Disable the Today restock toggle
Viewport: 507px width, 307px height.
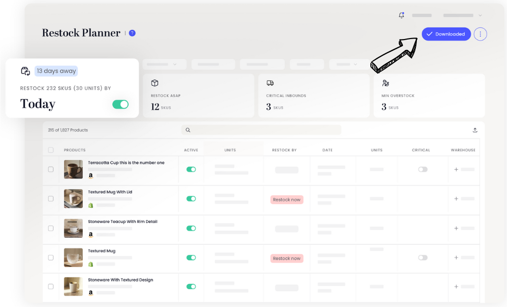120,104
